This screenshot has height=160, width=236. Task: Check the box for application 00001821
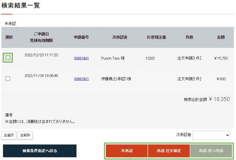[8, 79]
